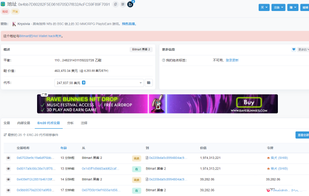309x196 pixels.
Task: Click the View All button above the table
Action: click(x=303, y=135)
